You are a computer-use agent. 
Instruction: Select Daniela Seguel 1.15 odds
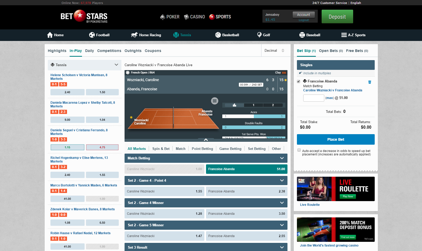(68, 147)
